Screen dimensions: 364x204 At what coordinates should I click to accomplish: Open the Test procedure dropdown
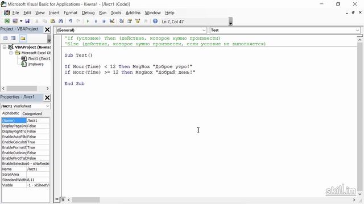pos(357,30)
